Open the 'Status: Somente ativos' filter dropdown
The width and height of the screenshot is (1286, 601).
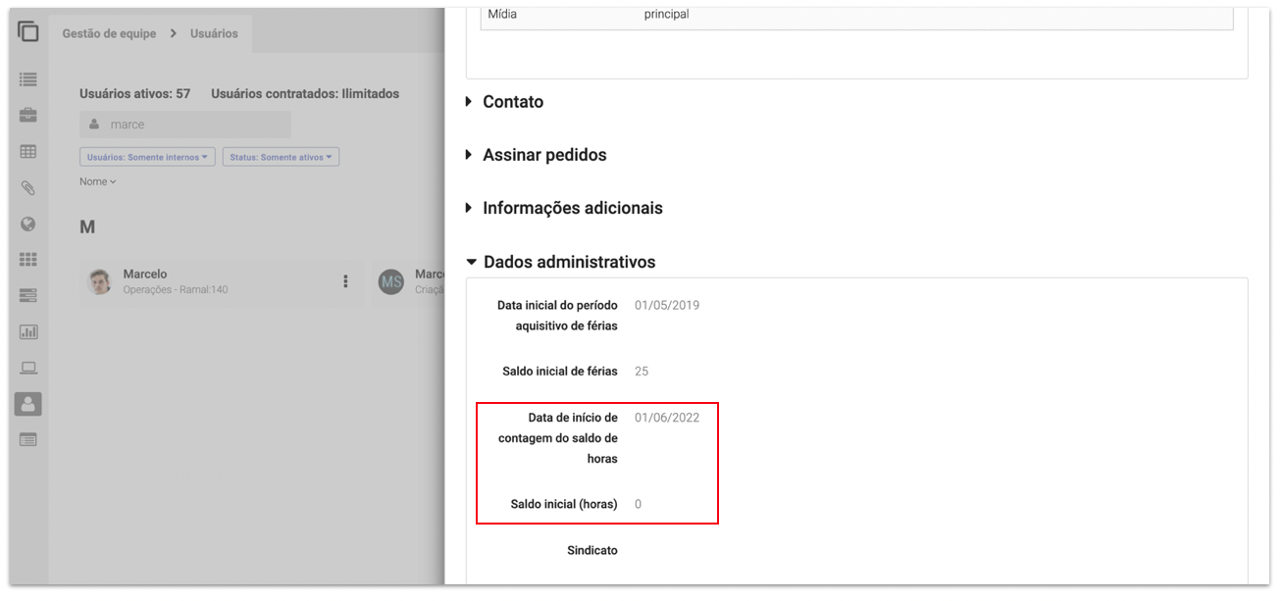(x=281, y=157)
